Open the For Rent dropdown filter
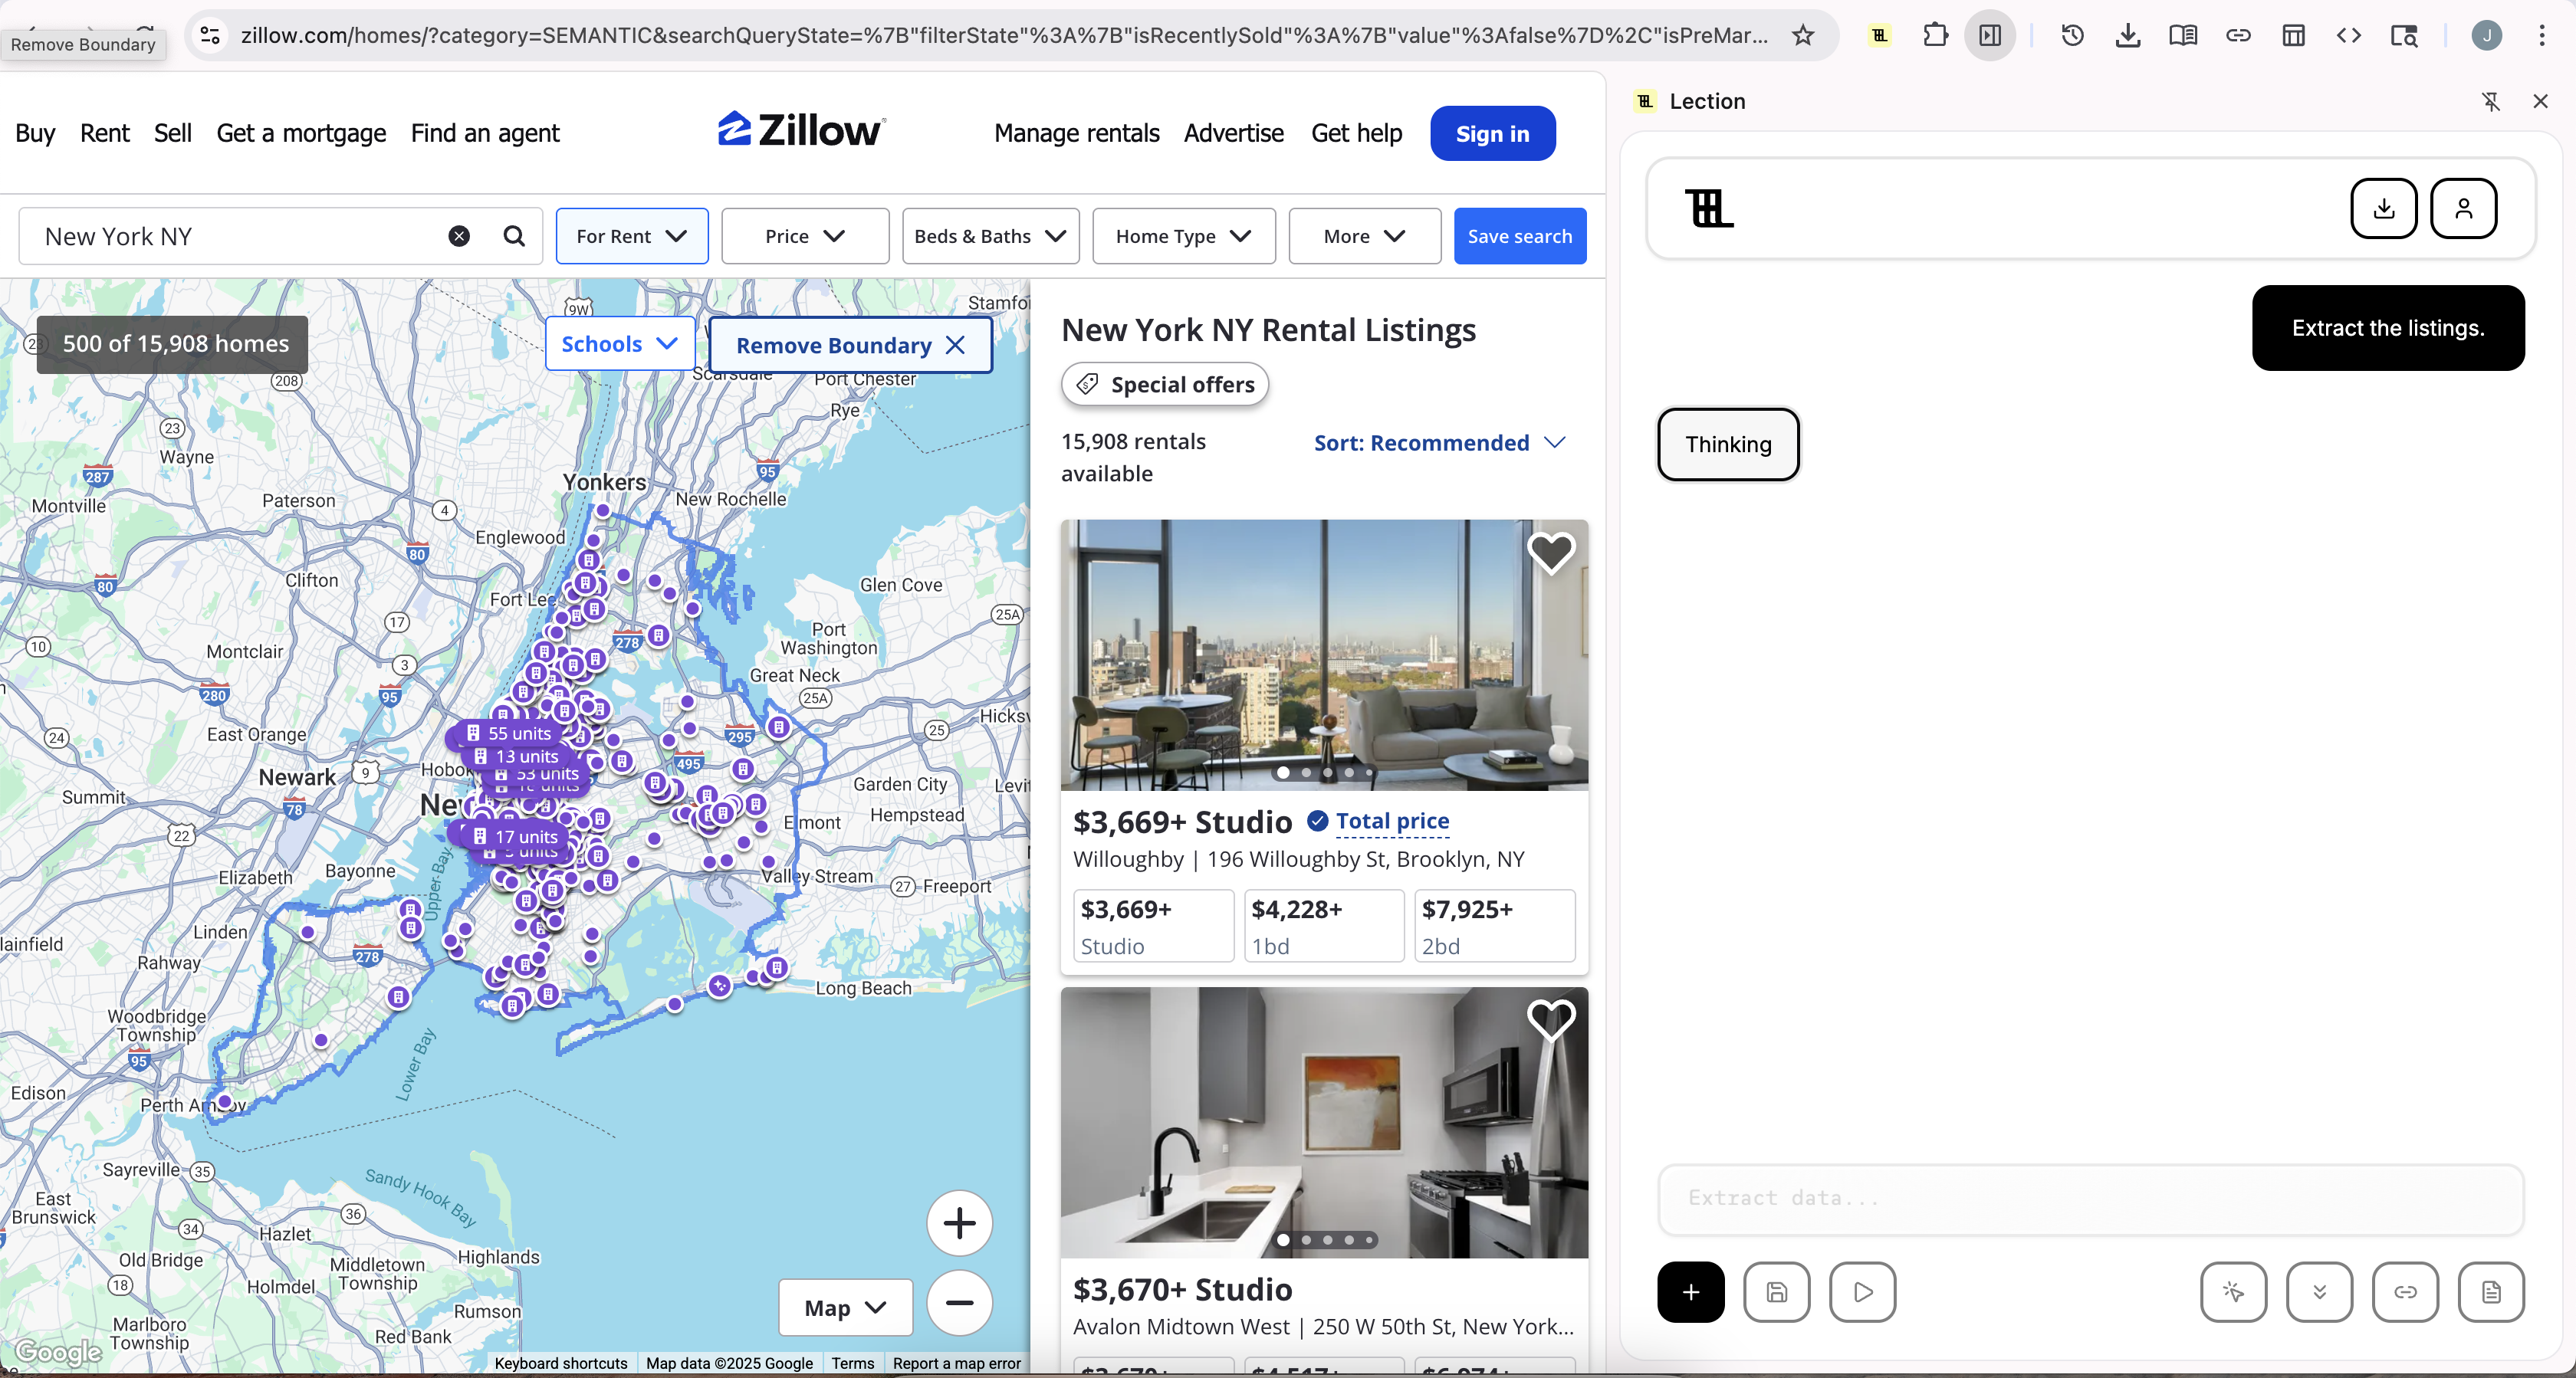The width and height of the screenshot is (2576, 1378). [x=631, y=236]
